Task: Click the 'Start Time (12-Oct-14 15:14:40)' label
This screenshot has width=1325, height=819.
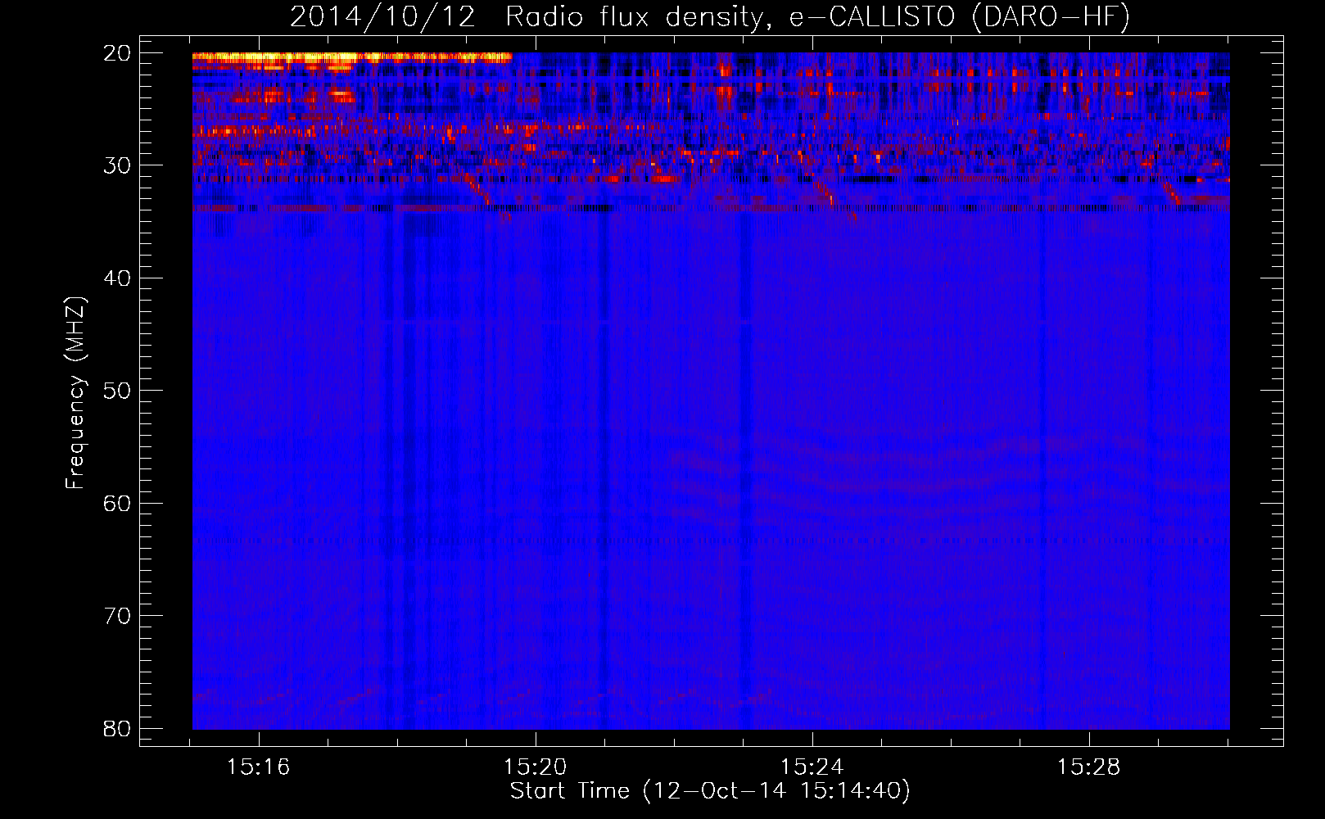Action: 710,791
